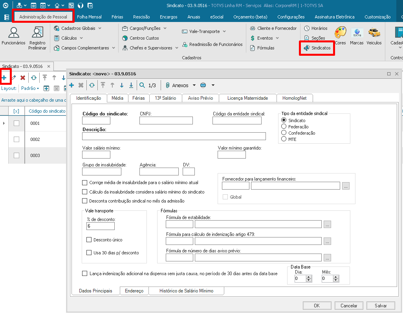Switch to Endereço bottom tab
The height and width of the screenshot is (314, 403).
coord(134,290)
